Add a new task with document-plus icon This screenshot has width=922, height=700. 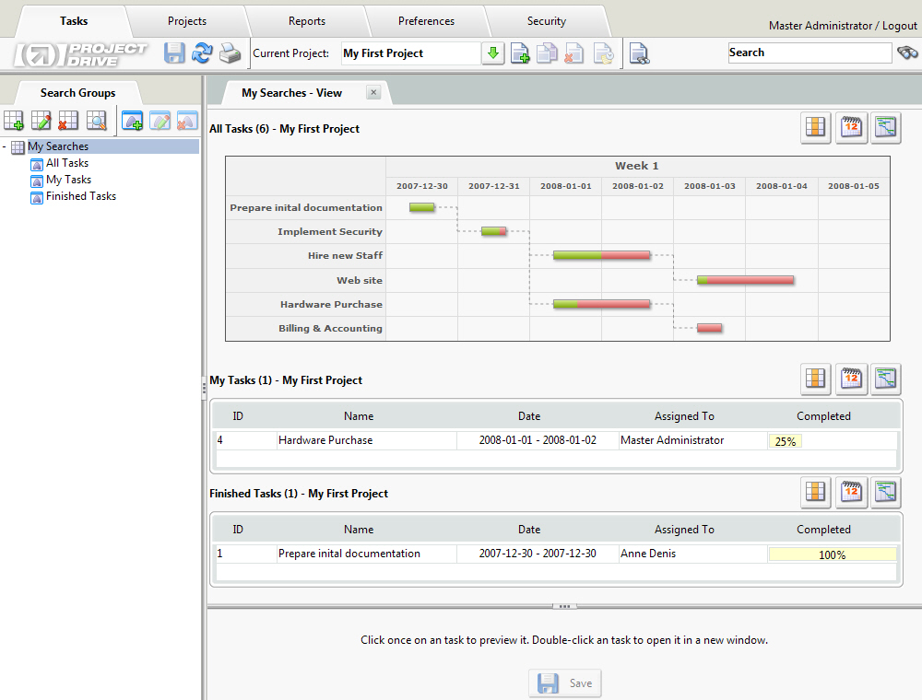click(x=520, y=53)
